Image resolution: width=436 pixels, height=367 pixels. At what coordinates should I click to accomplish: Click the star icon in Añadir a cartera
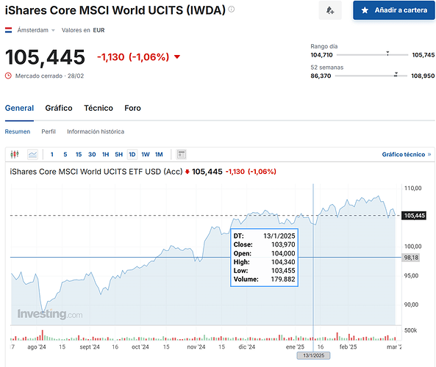pos(365,10)
